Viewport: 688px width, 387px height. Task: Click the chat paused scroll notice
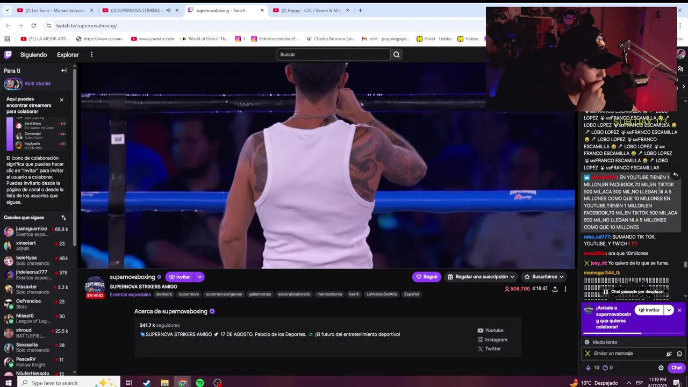click(x=633, y=292)
